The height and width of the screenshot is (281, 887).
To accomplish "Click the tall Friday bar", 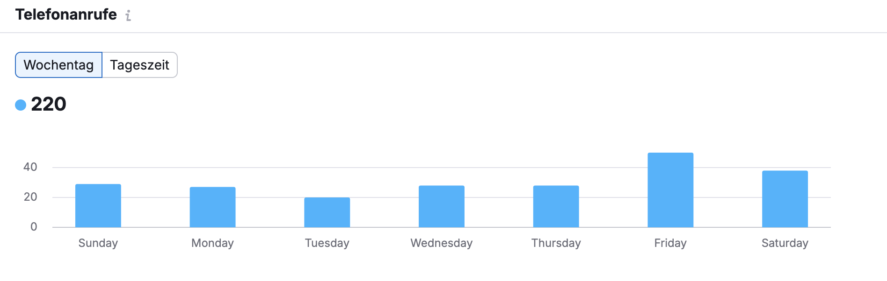I will click(670, 190).
